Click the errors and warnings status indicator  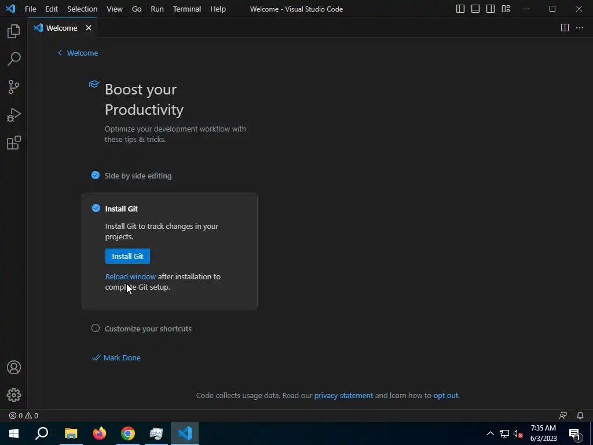[x=24, y=415]
